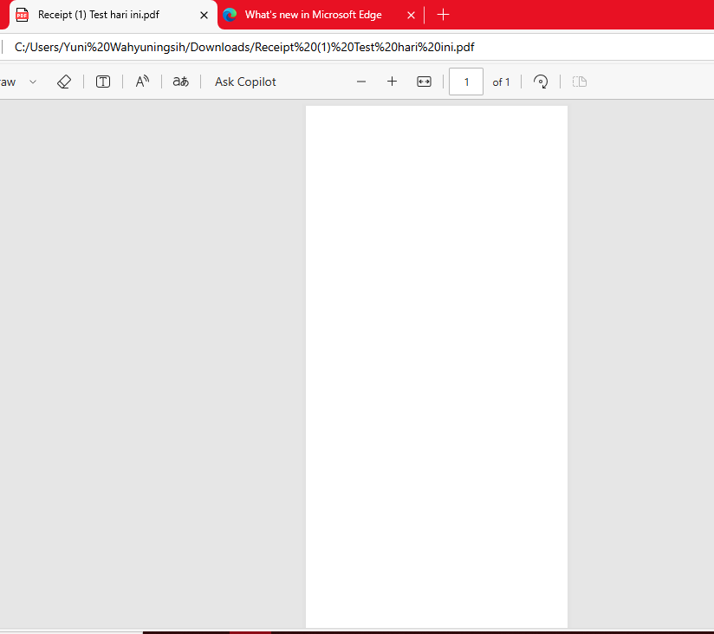This screenshot has width=714, height=634.
Task: Click the blank PDF page area
Action: tap(436, 367)
